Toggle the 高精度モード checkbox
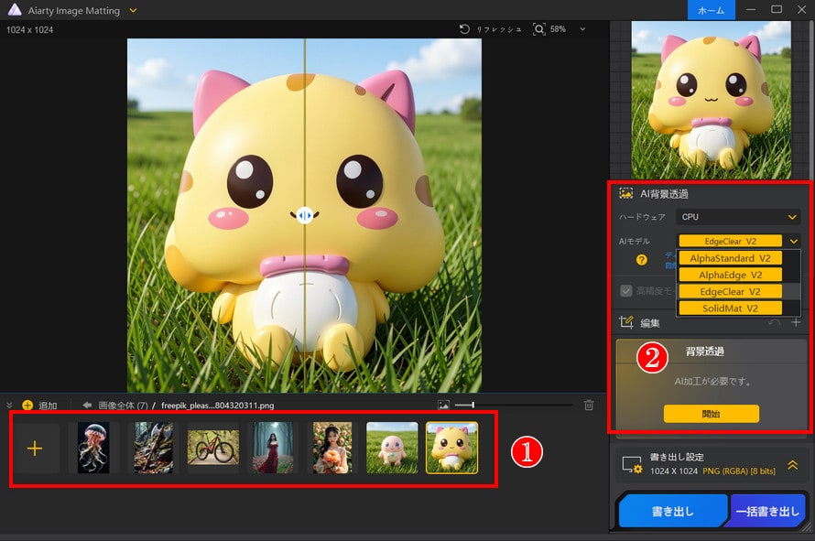The image size is (815, 541). [626, 290]
